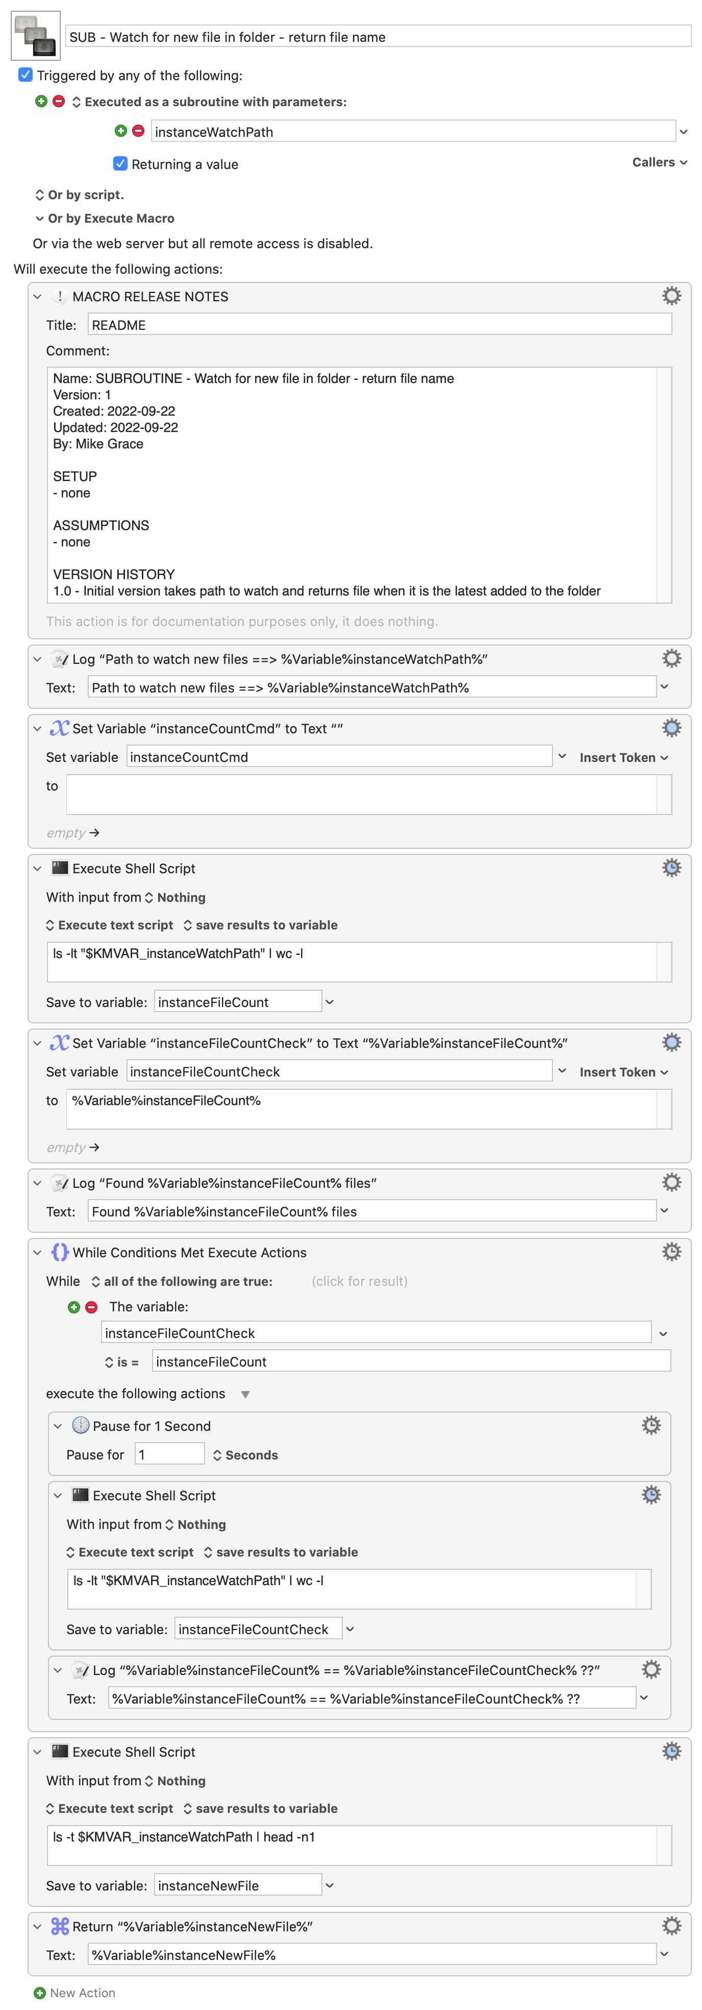Toggle 'Returning a value' checkbox
This screenshot has width=702, height=2010.
(120, 163)
